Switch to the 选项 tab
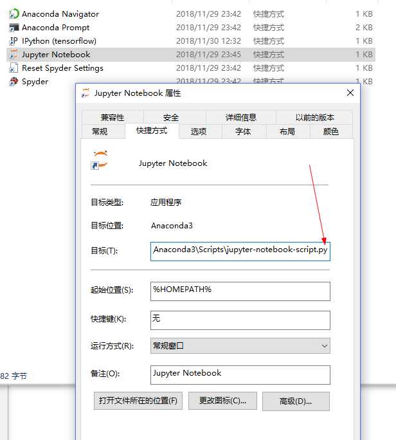This screenshot has height=440, width=396. point(199,131)
